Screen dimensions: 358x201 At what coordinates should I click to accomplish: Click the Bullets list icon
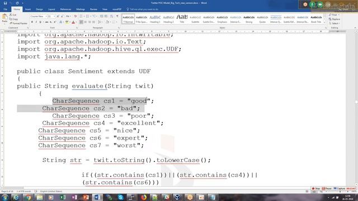81,16
